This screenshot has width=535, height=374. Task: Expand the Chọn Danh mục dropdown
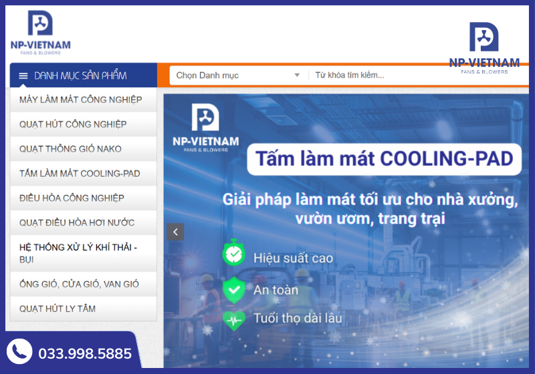(x=238, y=75)
